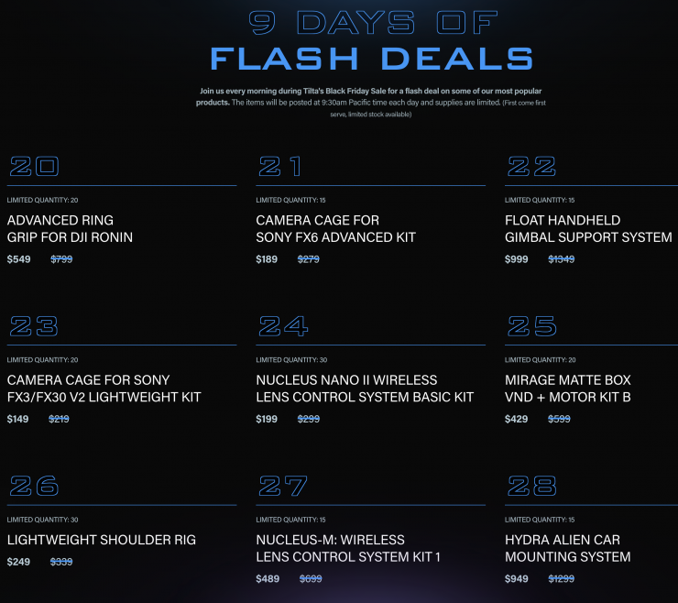Click the $949 Hydra Alien price

[x=517, y=579]
